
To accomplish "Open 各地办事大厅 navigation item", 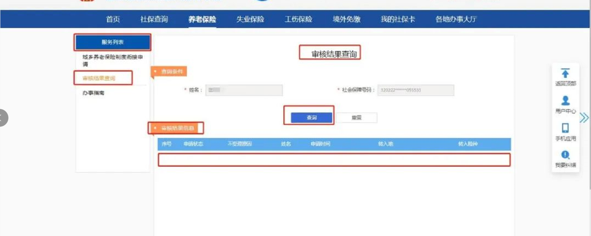I will (x=456, y=19).
